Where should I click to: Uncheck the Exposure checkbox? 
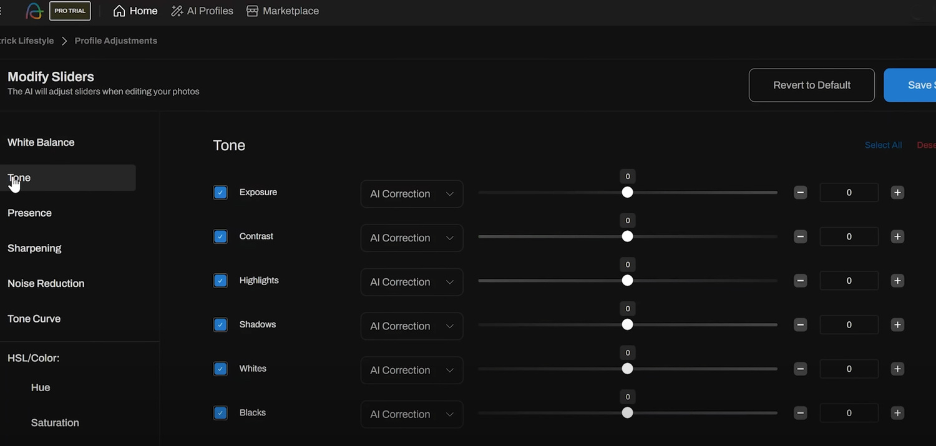[x=220, y=193]
